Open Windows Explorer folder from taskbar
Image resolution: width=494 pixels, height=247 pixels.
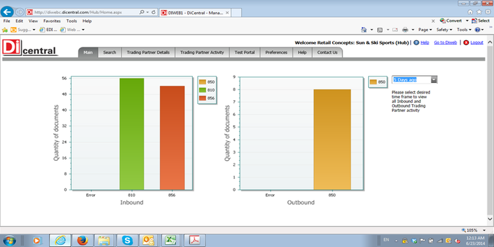point(103,240)
